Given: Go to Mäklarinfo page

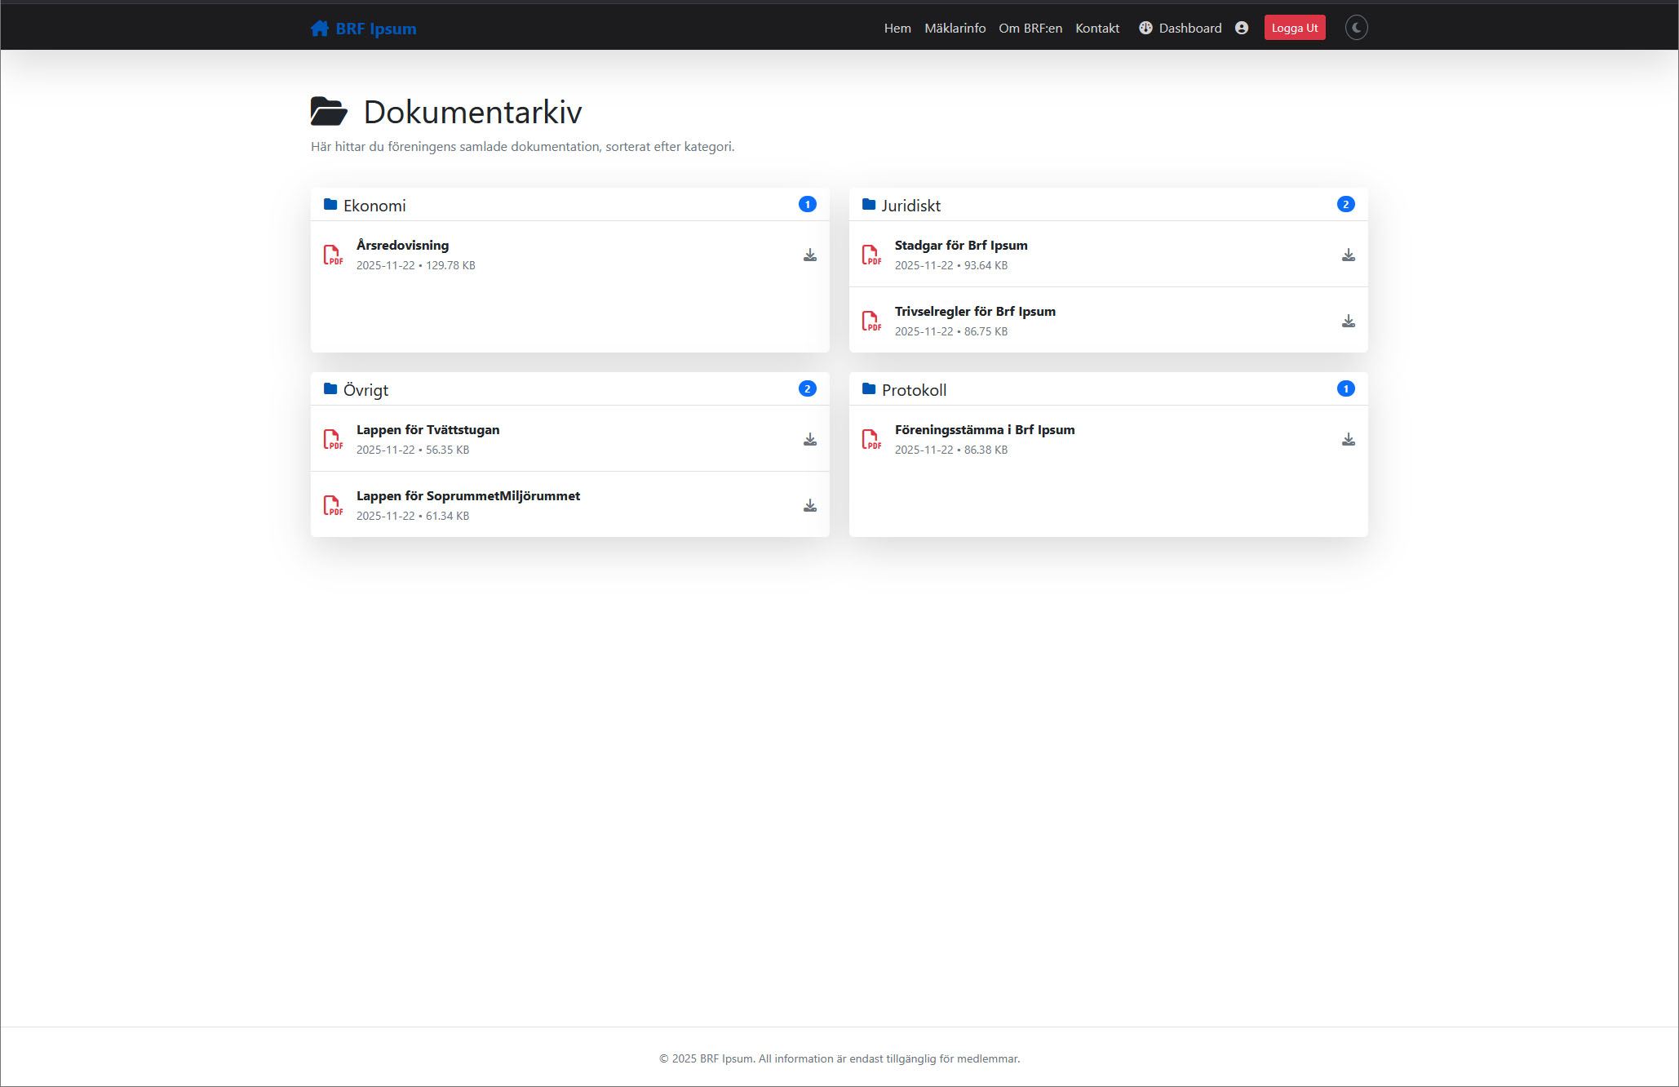Looking at the screenshot, I should tap(955, 28).
